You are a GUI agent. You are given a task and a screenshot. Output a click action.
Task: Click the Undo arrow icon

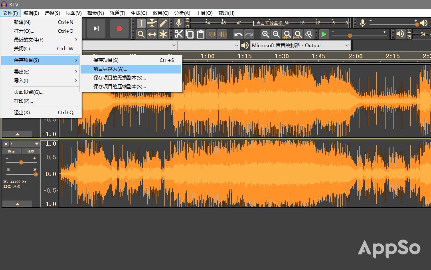[x=238, y=34]
